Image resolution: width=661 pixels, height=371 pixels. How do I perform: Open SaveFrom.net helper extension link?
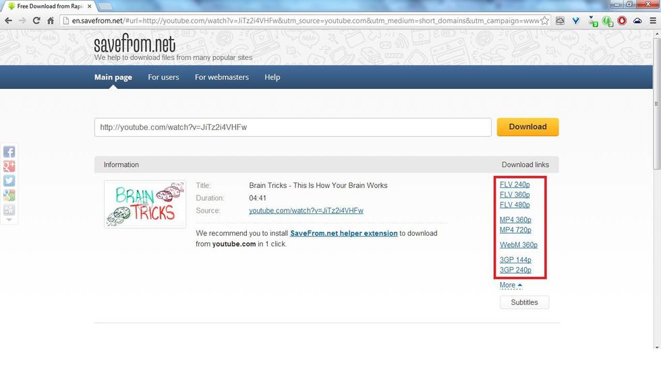[343, 234]
